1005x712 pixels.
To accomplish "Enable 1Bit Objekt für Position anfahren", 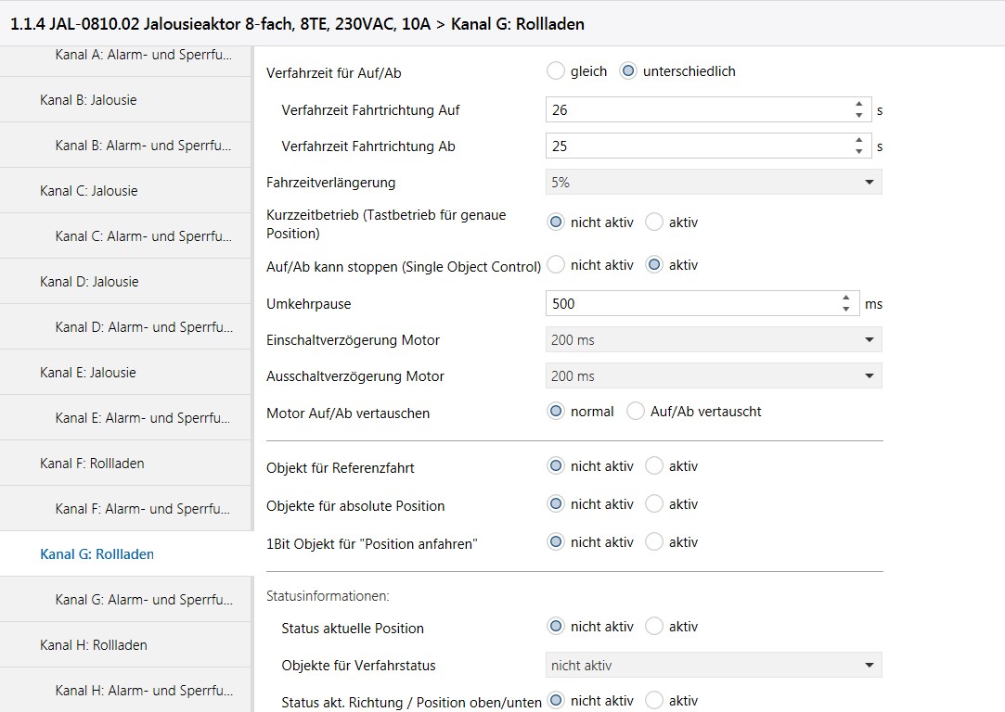I will pyautogui.click(x=654, y=542).
